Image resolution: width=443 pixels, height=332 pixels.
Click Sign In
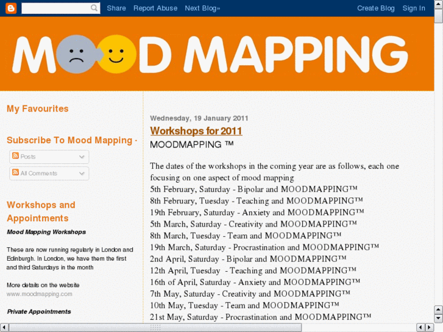coord(414,8)
